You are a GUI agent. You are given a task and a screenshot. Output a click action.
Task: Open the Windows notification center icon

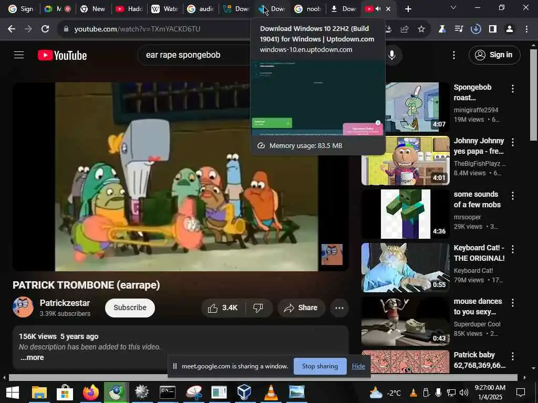click(521, 393)
